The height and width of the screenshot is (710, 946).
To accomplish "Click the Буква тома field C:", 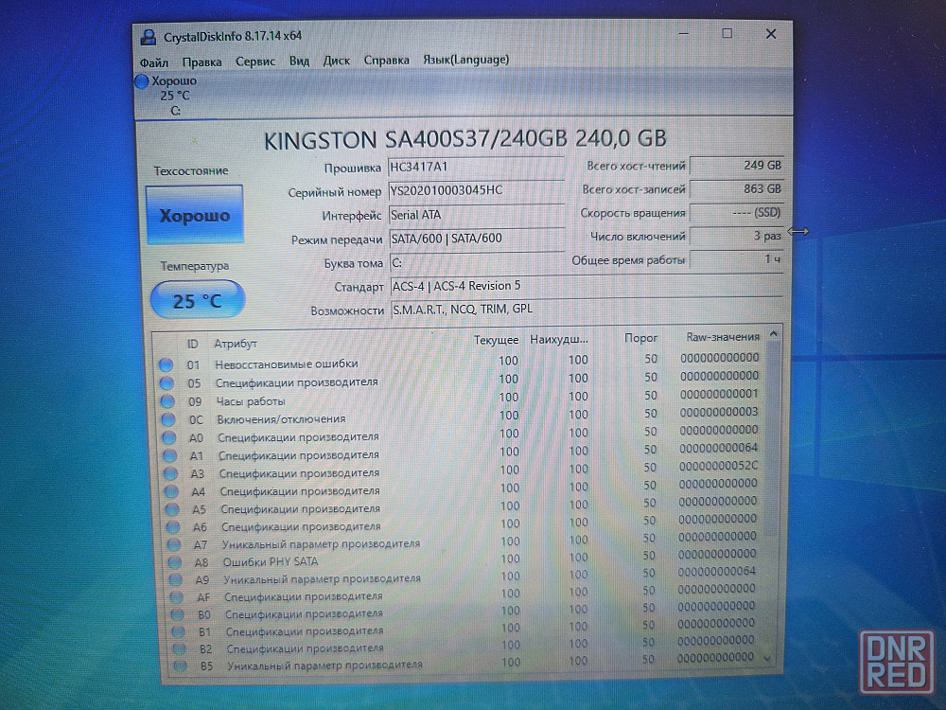I will pos(476,262).
